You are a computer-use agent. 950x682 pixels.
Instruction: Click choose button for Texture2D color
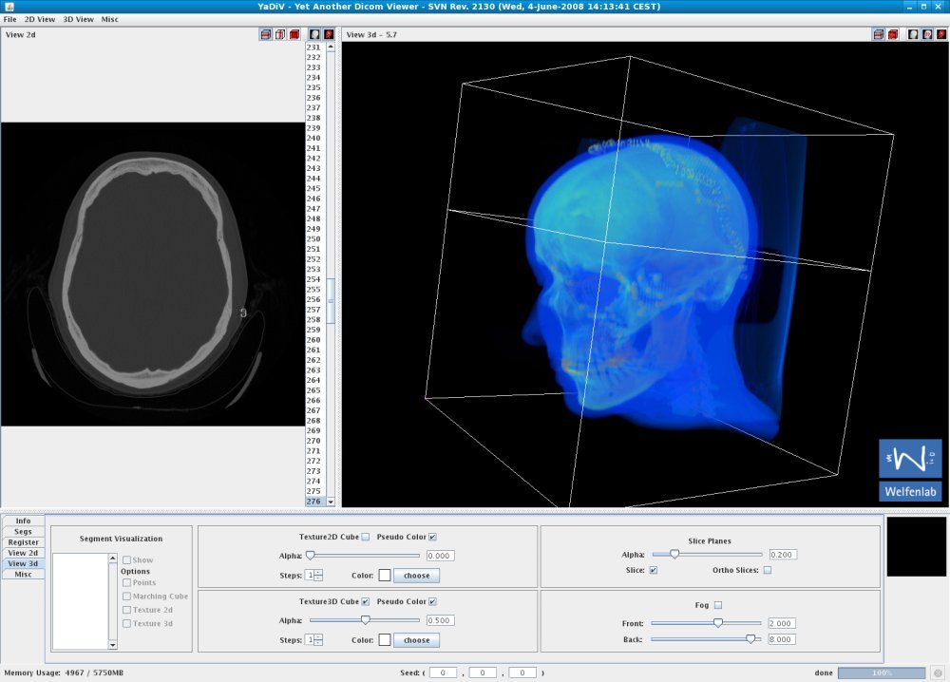click(416, 576)
